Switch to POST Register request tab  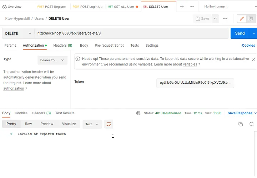point(52,7)
